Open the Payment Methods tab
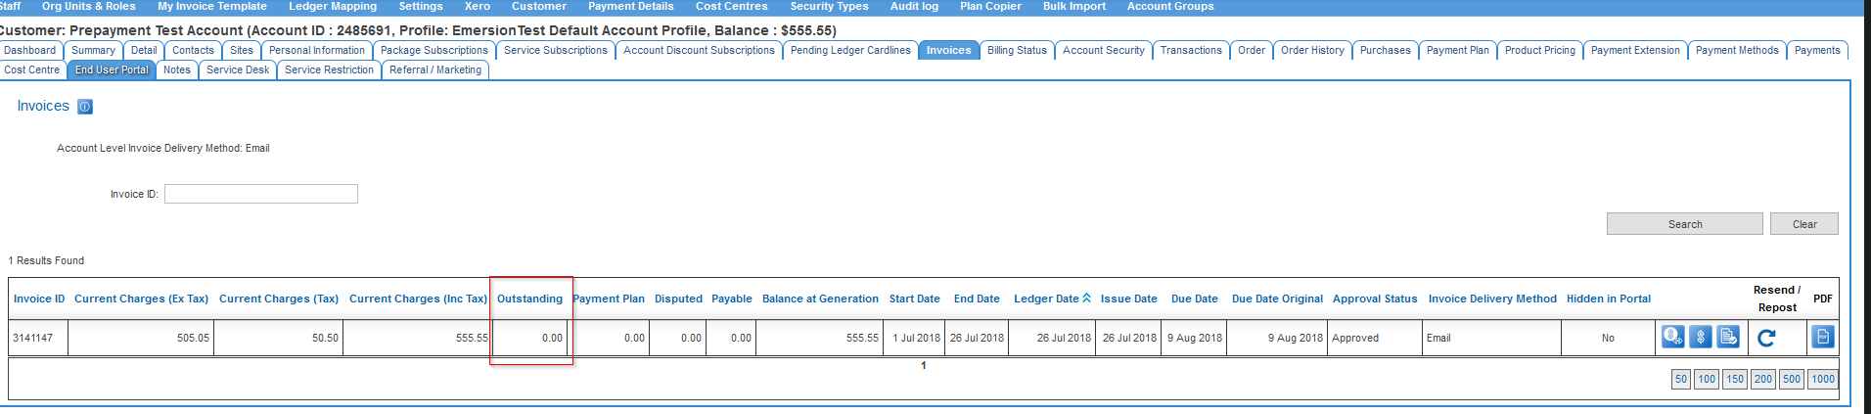This screenshot has width=1871, height=414. click(x=1736, y=51)
